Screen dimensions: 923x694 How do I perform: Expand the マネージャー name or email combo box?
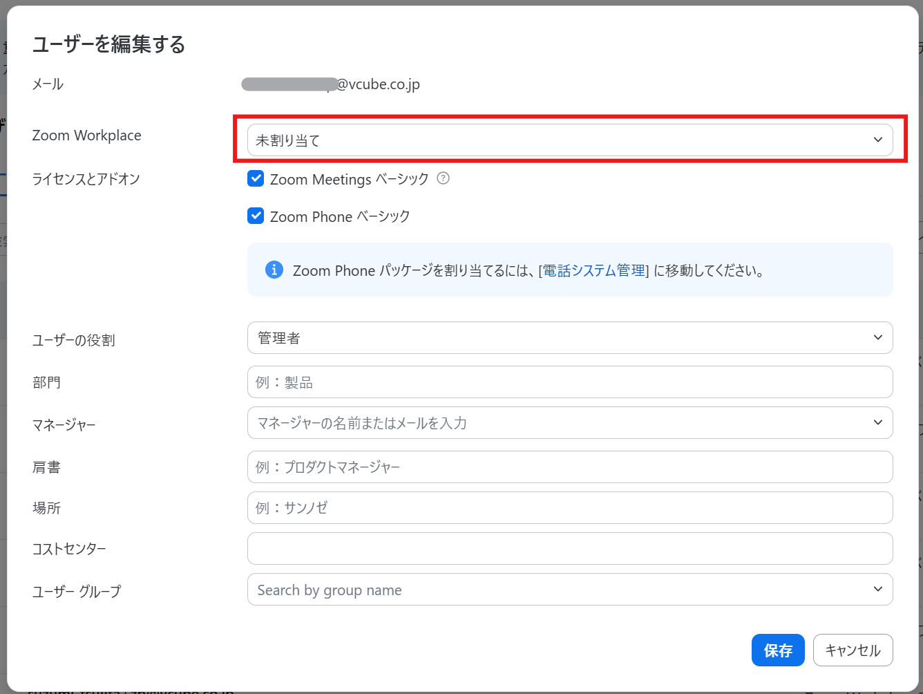coord(570,423)
